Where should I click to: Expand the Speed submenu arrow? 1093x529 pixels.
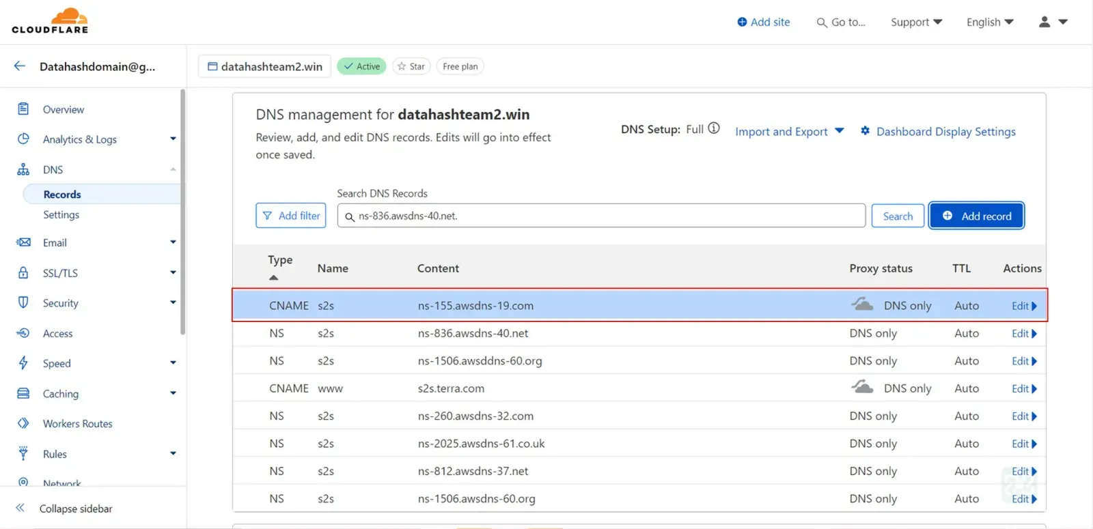tap(173, 363)
